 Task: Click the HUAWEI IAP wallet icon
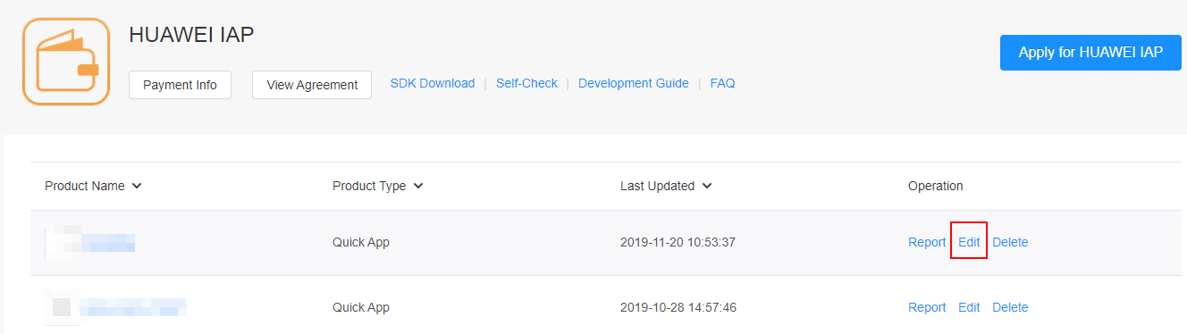click(x=65, y=62)
